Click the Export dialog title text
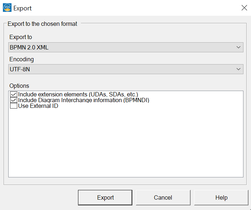This screenshot has height=210, width=251. tap(22, 8)
